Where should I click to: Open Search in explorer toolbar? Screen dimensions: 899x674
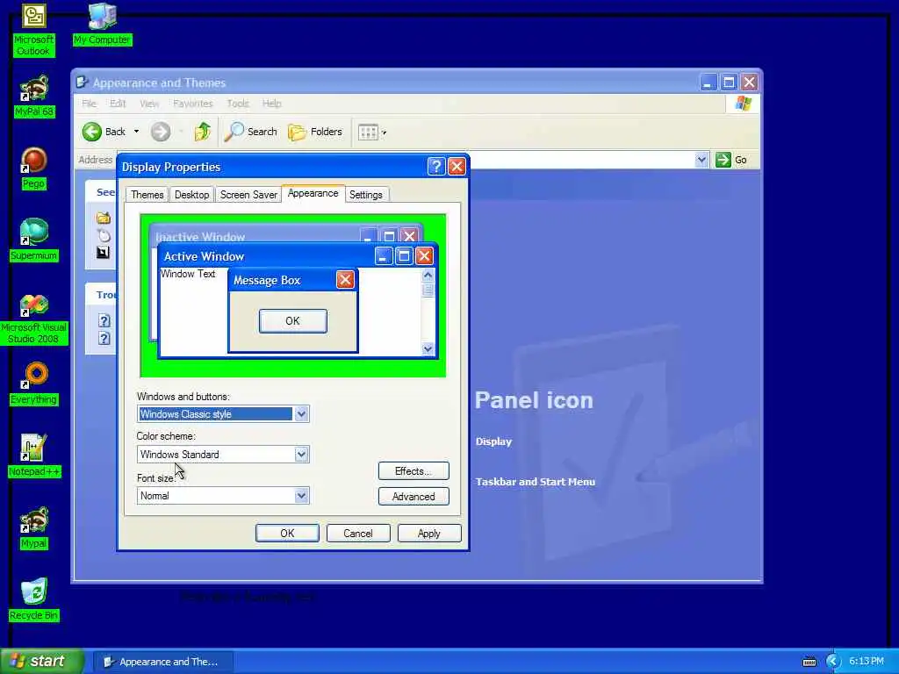pos(250,132)
